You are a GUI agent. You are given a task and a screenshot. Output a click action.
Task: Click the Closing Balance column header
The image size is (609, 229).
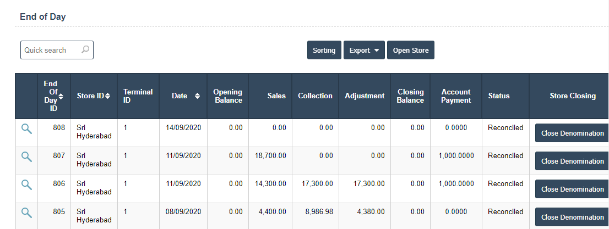tap(410, 96)
